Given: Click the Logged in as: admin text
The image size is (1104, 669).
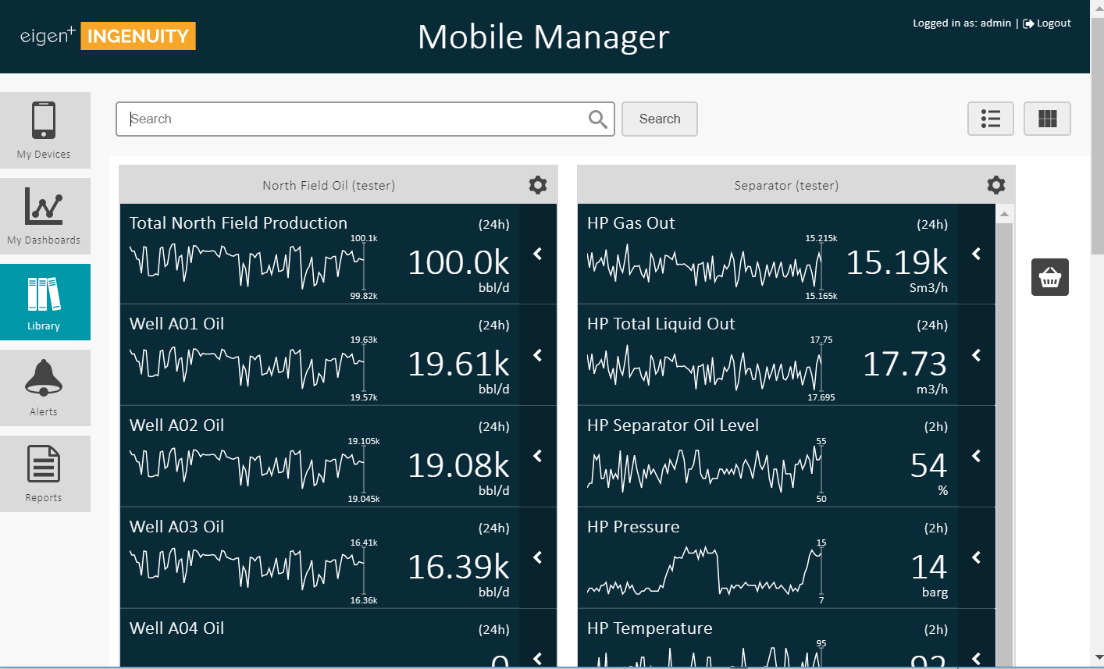Looking at the screenshot, I should pyautogui.click(x=962, y=23).
